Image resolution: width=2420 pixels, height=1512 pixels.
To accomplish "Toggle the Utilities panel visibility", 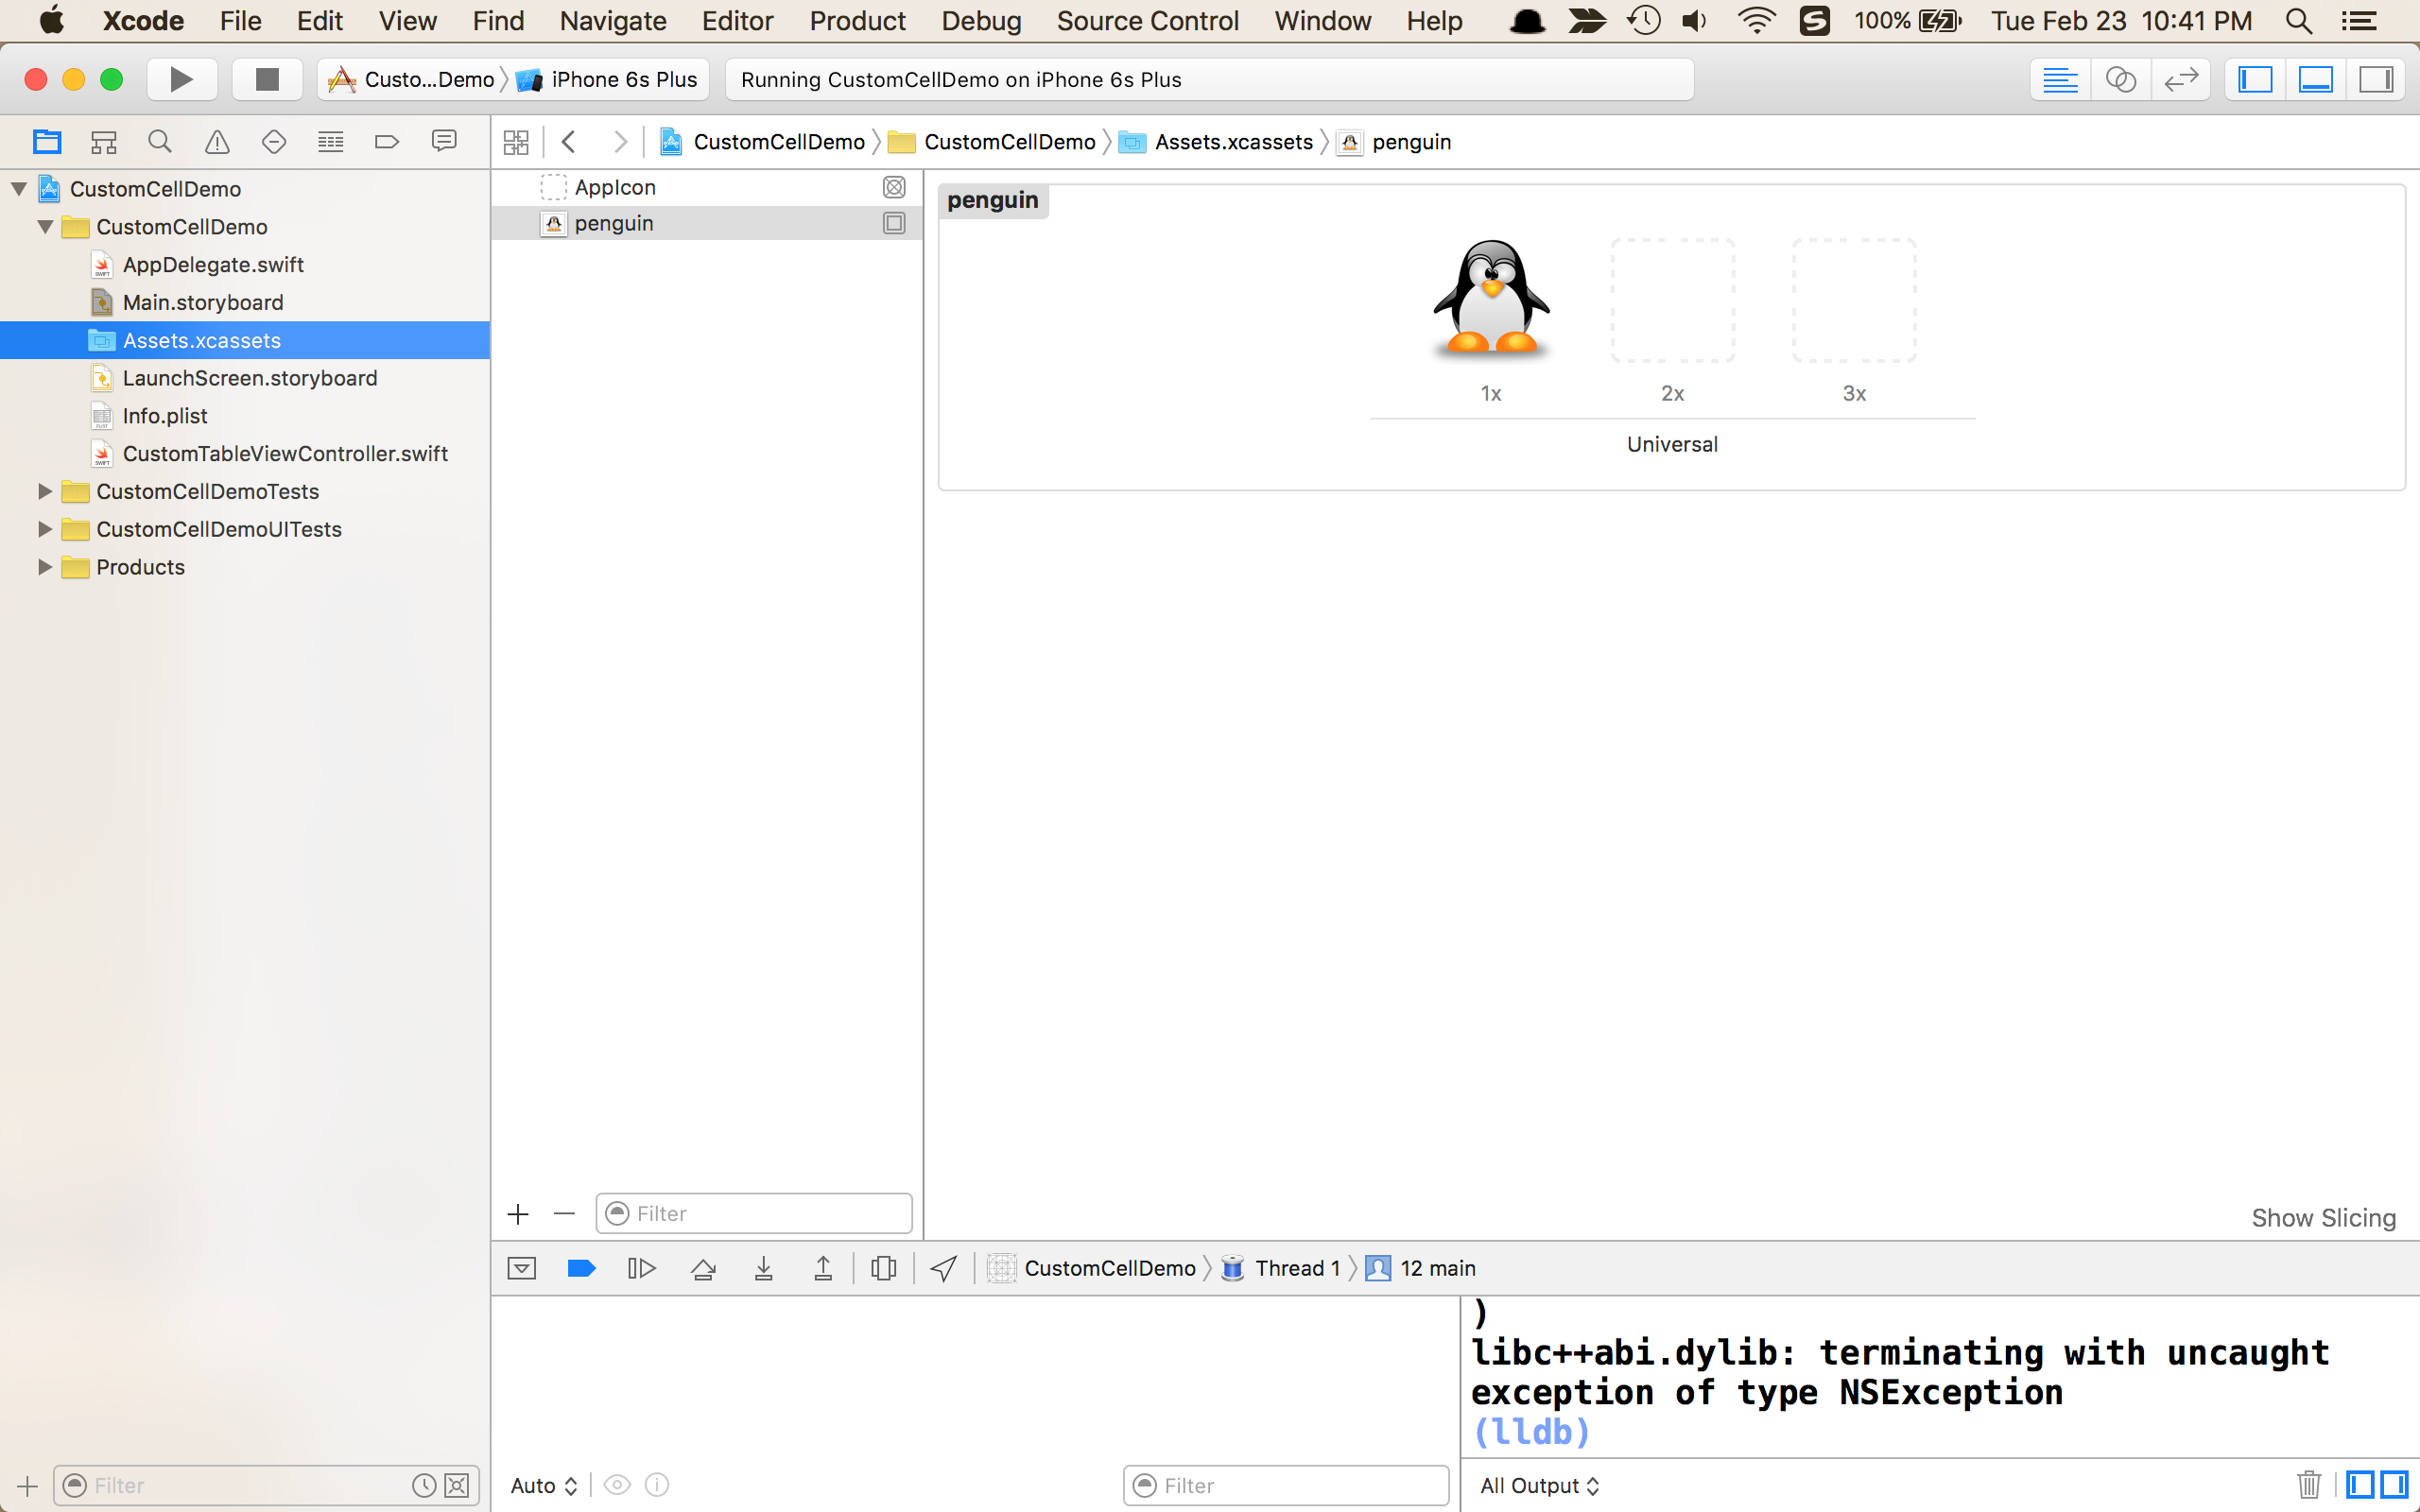I will pos(2375,79).
